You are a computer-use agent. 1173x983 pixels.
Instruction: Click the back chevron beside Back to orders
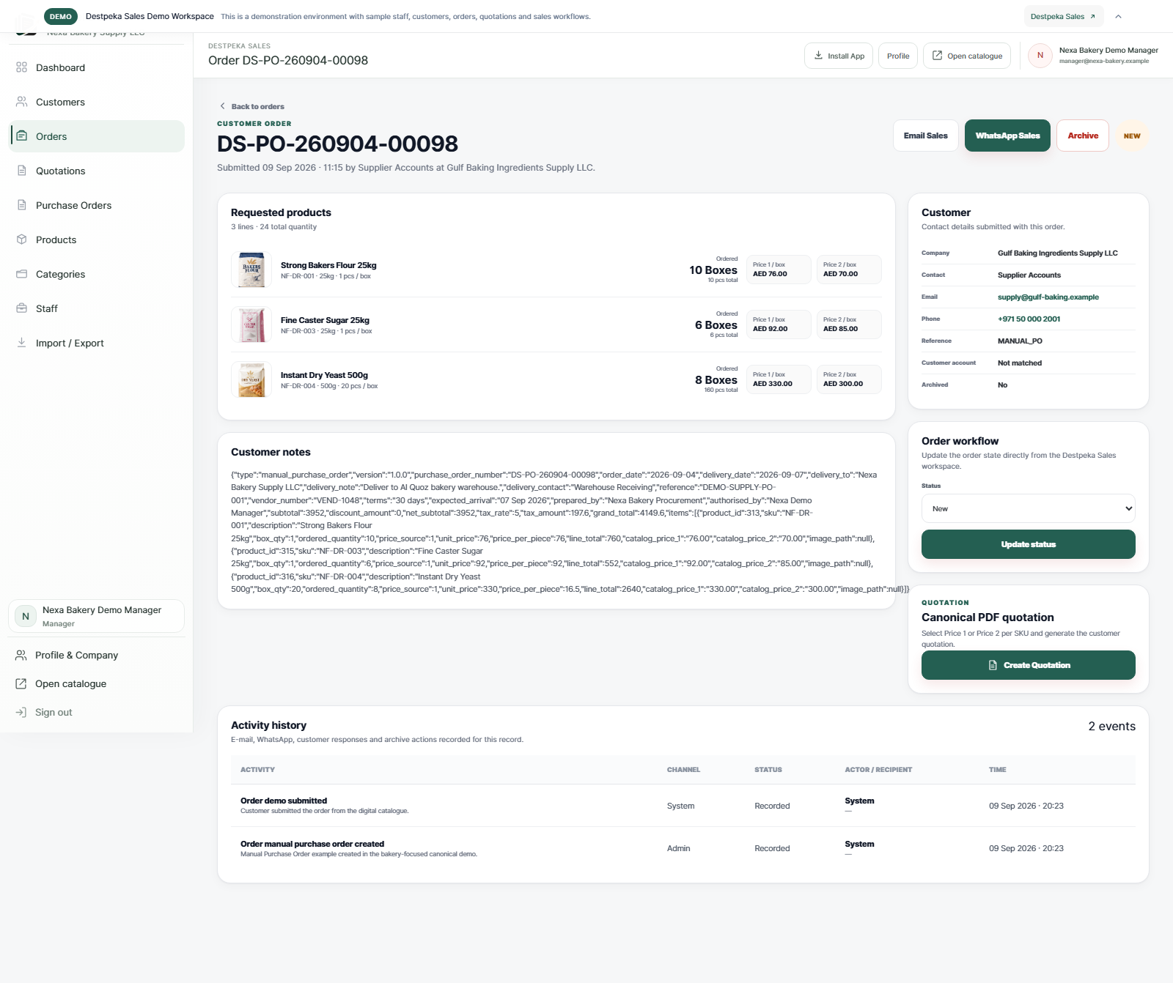[223, 106]
